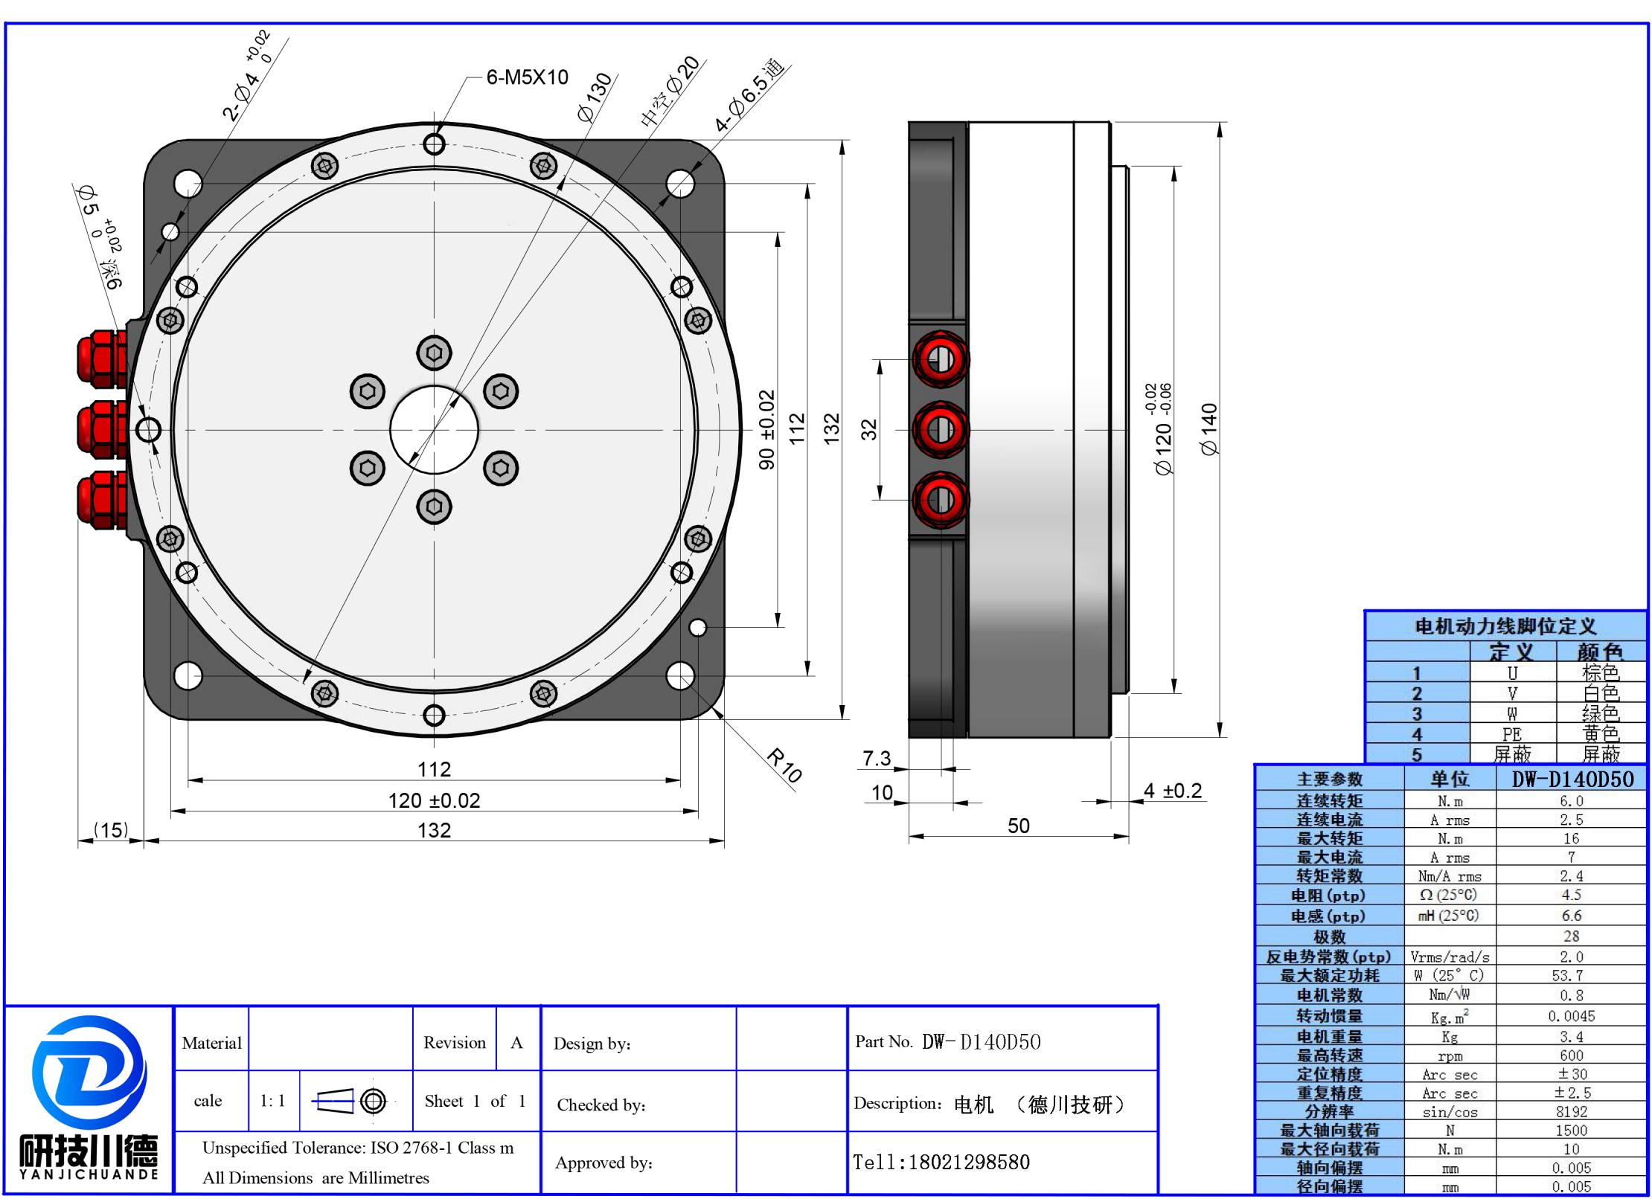1652x1199 pixels.
Task: Select the "主要参数" header cell
Action: (x=1330, y=779)
